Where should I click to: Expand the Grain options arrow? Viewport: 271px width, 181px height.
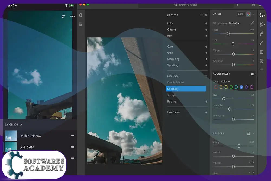[x=253, y=173]
